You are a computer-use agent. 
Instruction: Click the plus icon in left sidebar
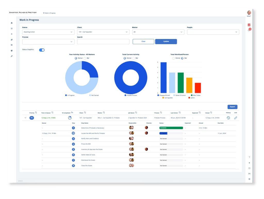(12, 34)
